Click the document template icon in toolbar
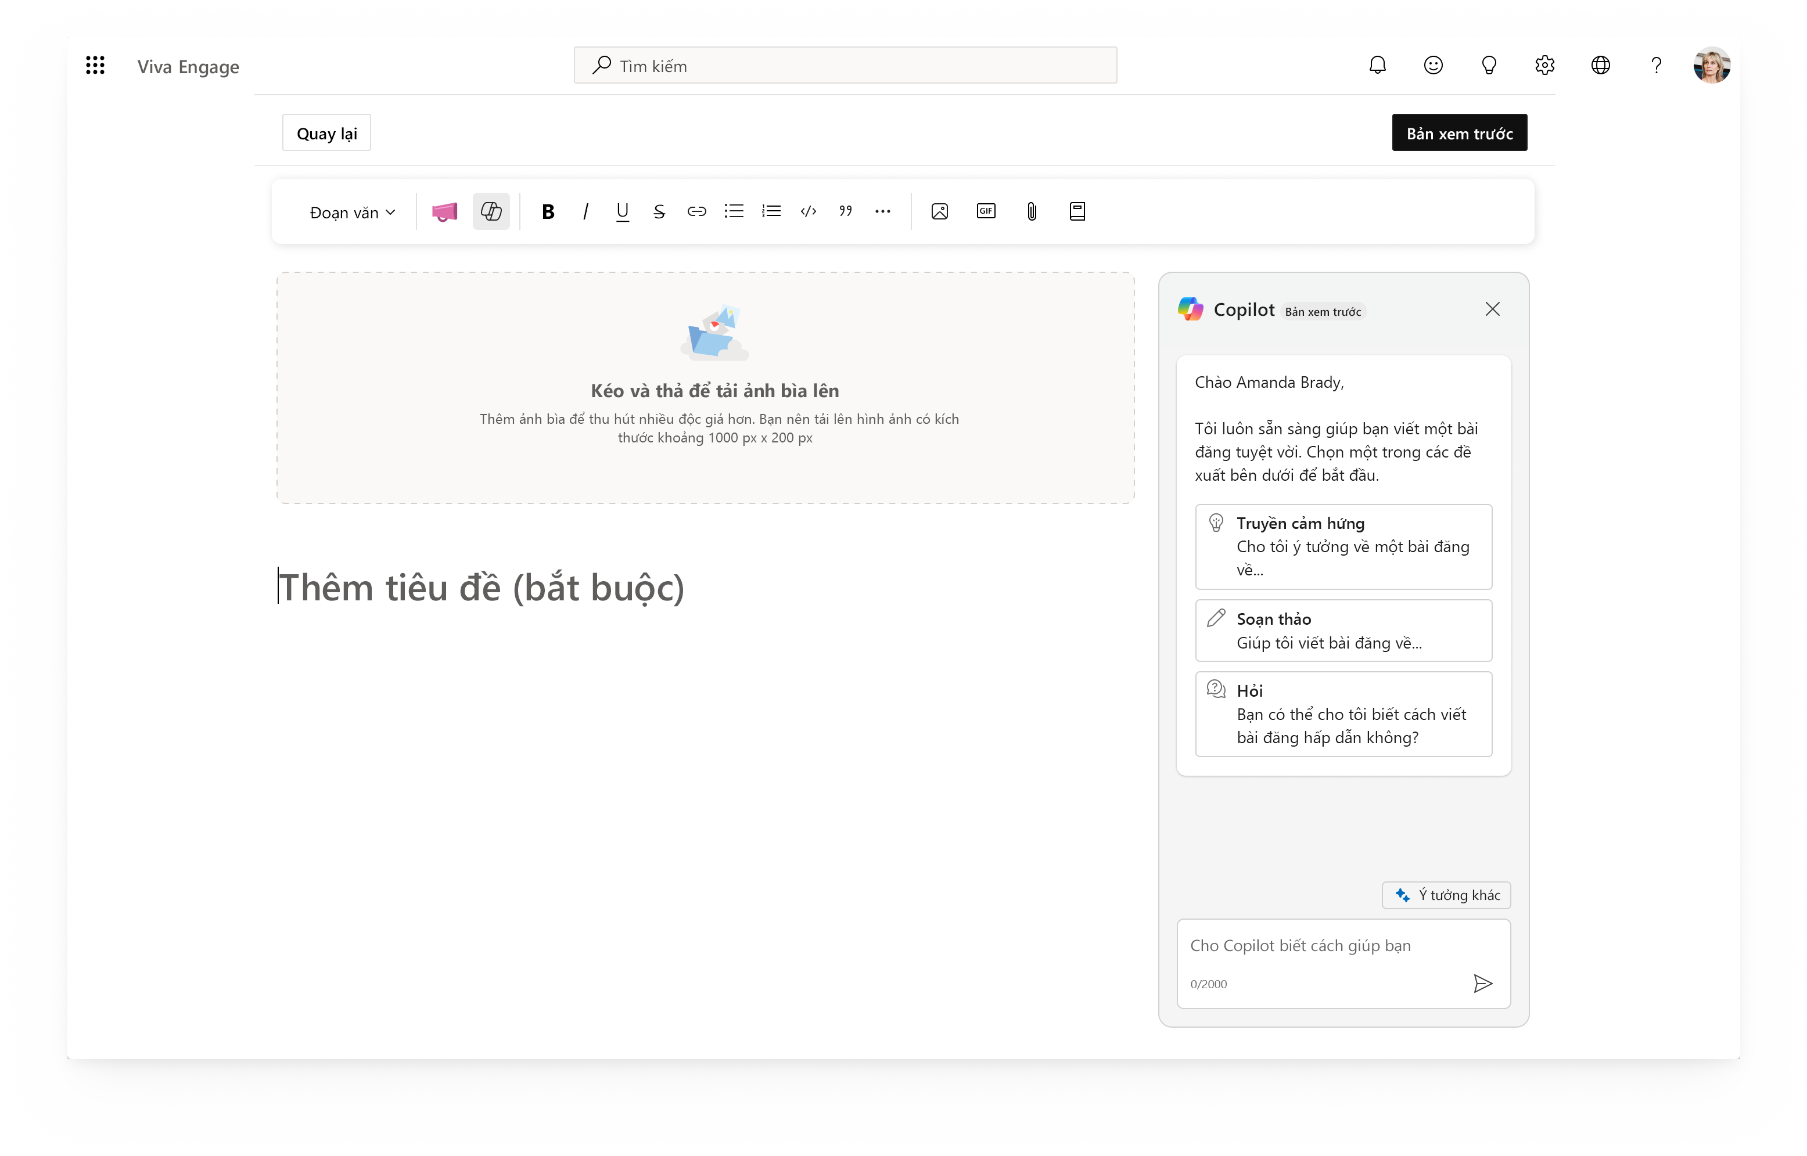Viewport: 1807px width, 1156px height. point(1077,212)
